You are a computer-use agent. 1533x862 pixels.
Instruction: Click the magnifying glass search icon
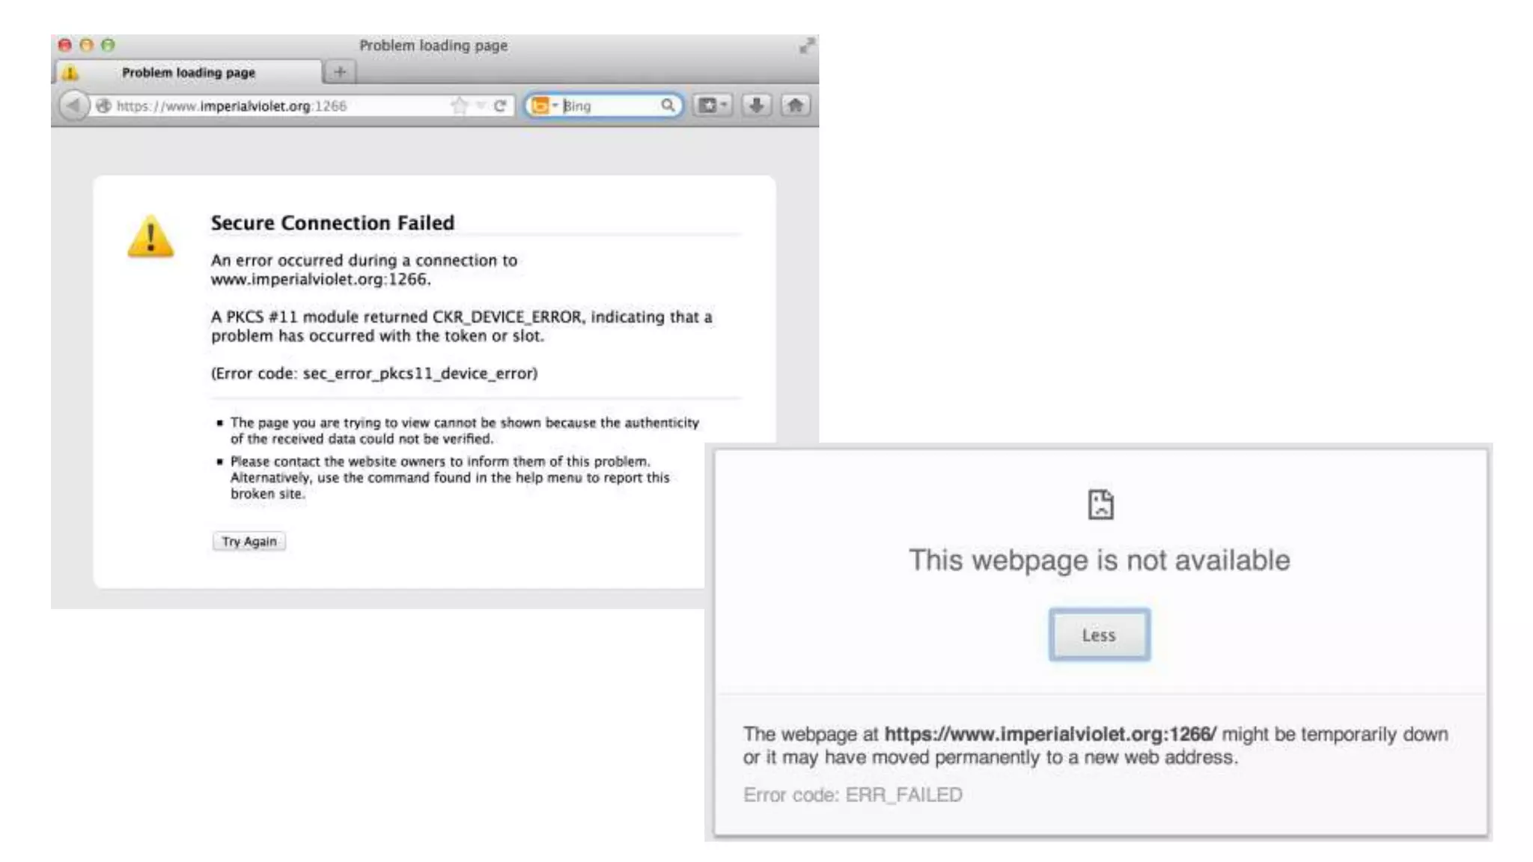pyautogui.click(x=667, y=106)
